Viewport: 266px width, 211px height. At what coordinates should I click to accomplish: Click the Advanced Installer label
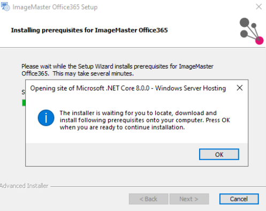(24, 186)
